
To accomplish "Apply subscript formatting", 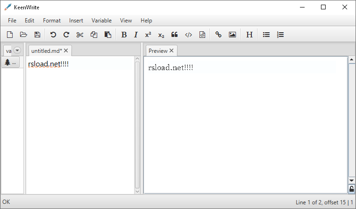I will tap(161, 35).
